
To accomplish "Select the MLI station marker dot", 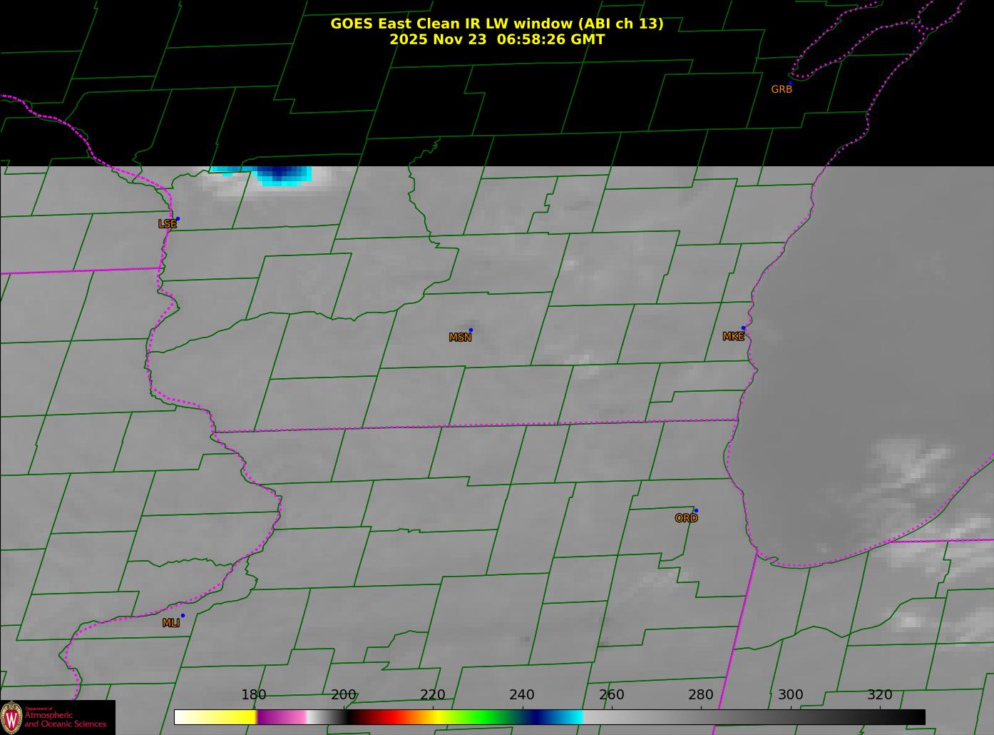I will point(183,615).
